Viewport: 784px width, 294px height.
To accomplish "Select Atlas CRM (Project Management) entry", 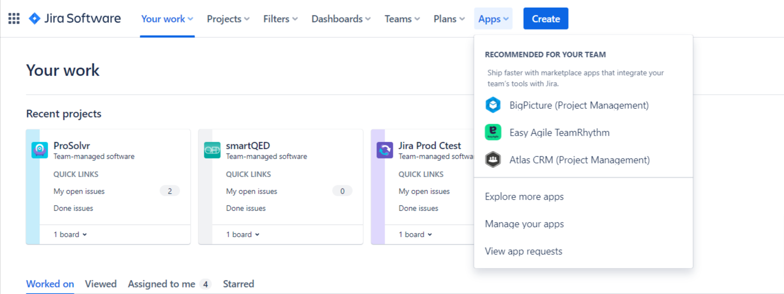I will (583, 160).
